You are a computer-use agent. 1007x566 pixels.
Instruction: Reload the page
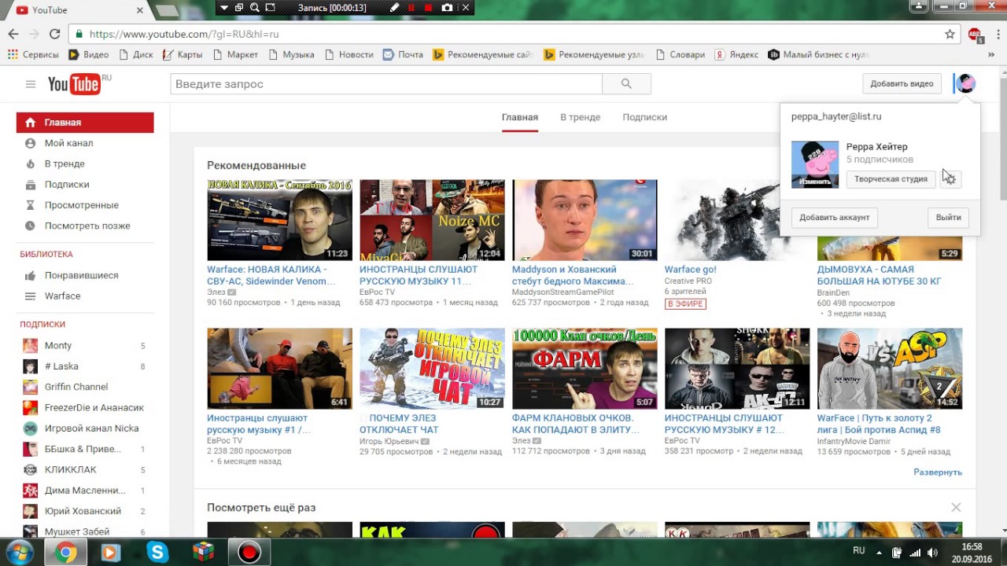54,35
